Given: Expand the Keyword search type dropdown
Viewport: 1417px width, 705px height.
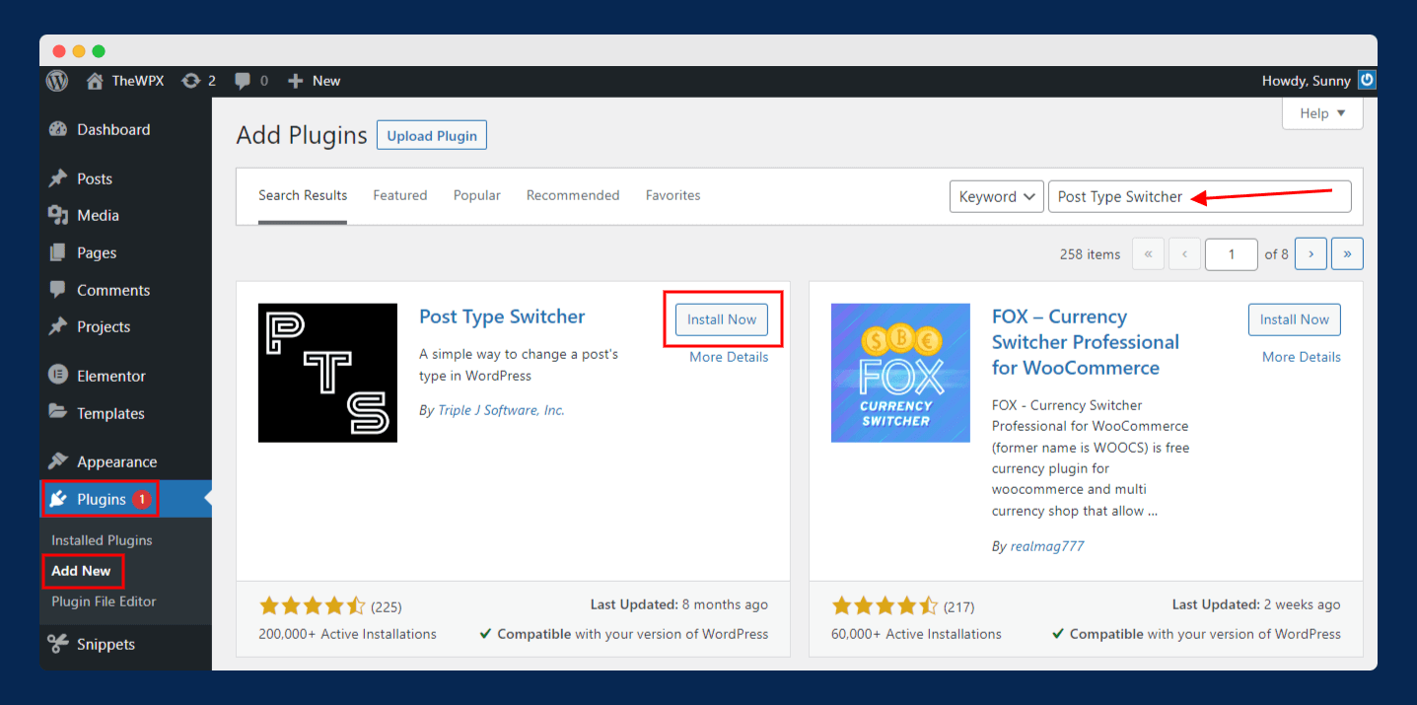Looking at the screenshot, I should tap(996, 196).
